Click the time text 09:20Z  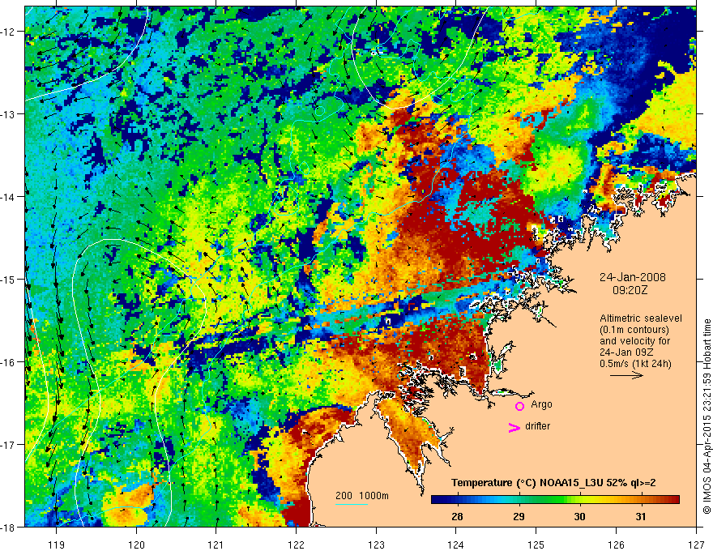pyautogui.click(x=630, y=290)
